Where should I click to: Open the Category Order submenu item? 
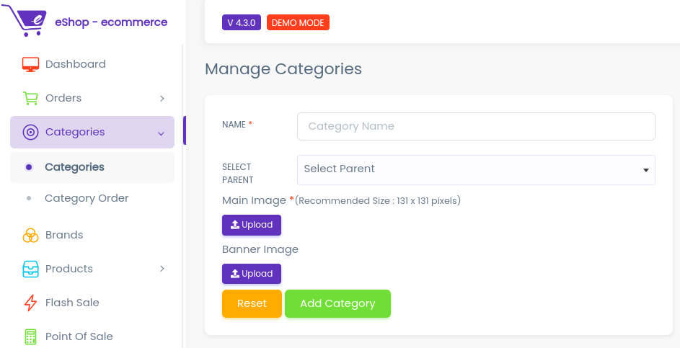[87, 198]
